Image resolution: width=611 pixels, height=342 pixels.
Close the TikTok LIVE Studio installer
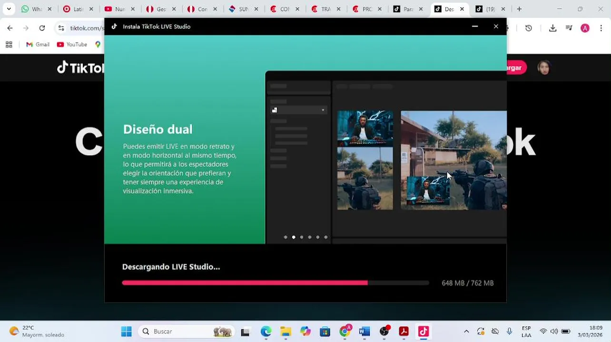(496, 27)
